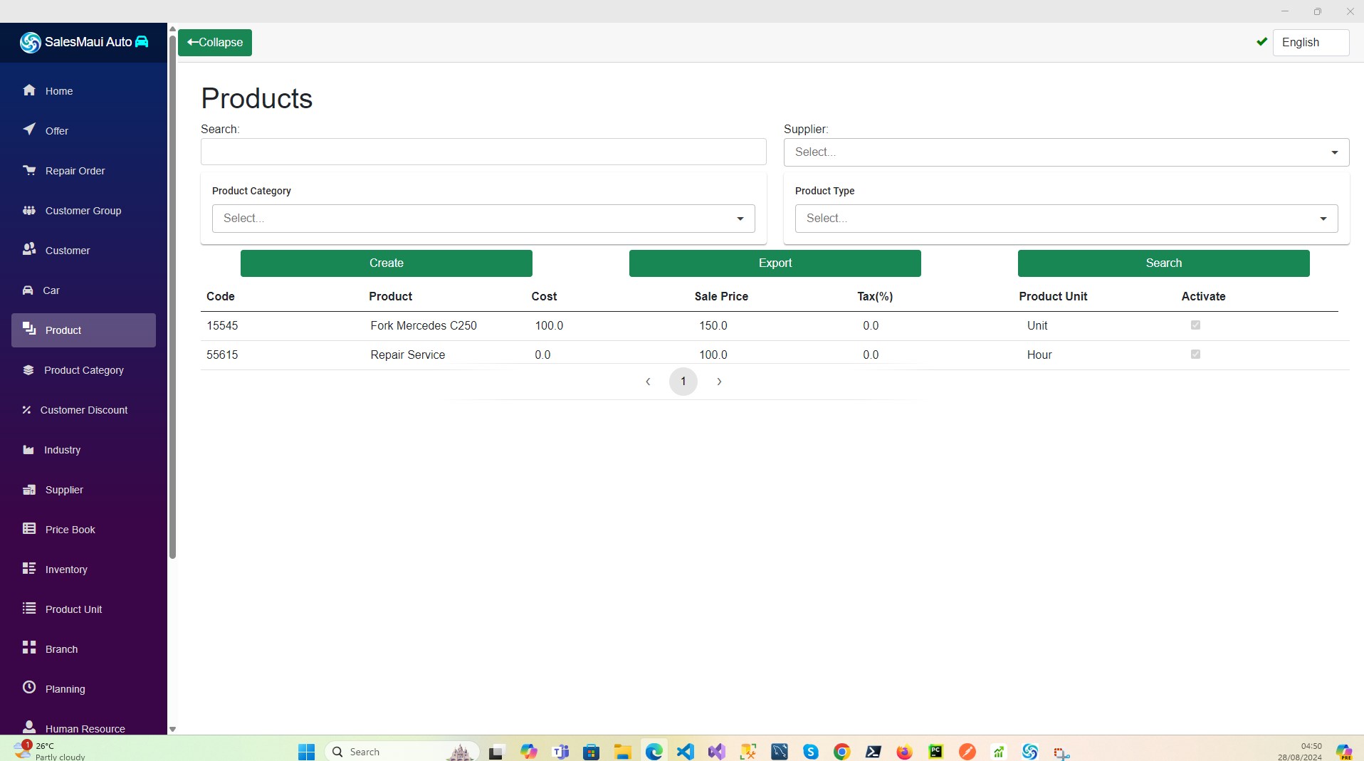The width and height of the screenshot is (1364, 761).
Task: Click the green Search button
Action: [1164, 263]
